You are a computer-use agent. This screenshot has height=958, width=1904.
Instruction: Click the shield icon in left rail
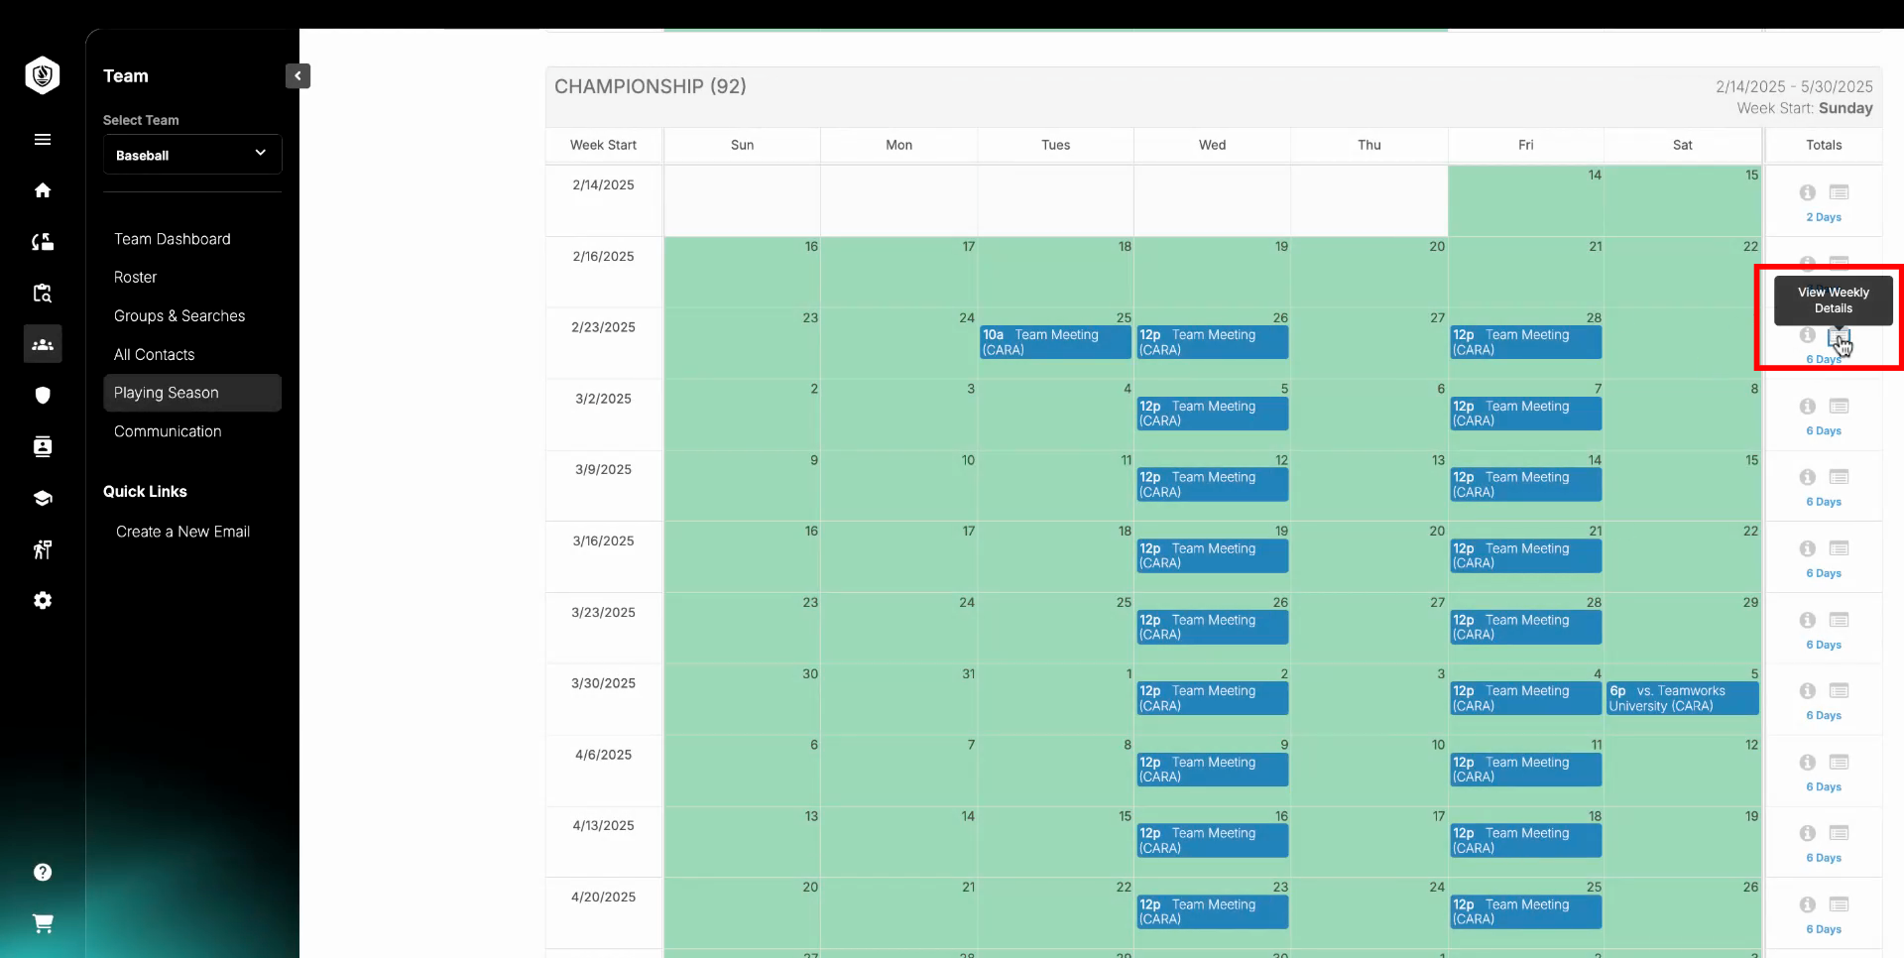43,396
